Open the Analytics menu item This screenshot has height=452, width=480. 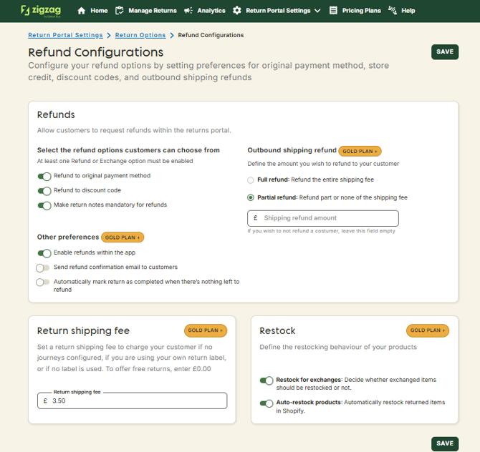[x=211, y=11]
